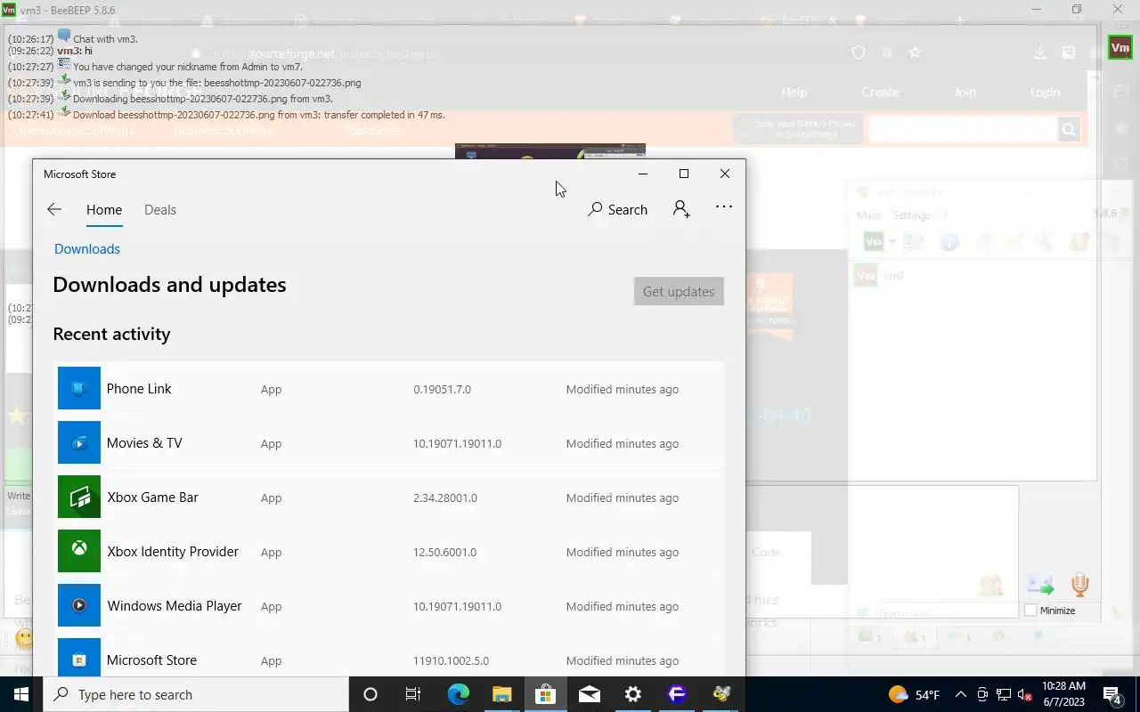Open the clock showing 10:28 AM
1140x712 pixels.
pyautogui.click(x=1063, y=694)
